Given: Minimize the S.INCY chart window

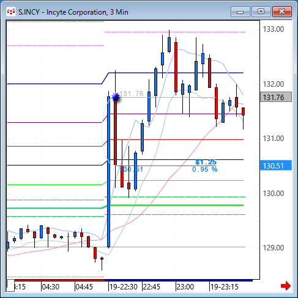Looking at the screenshot, I should pos(240,12).
